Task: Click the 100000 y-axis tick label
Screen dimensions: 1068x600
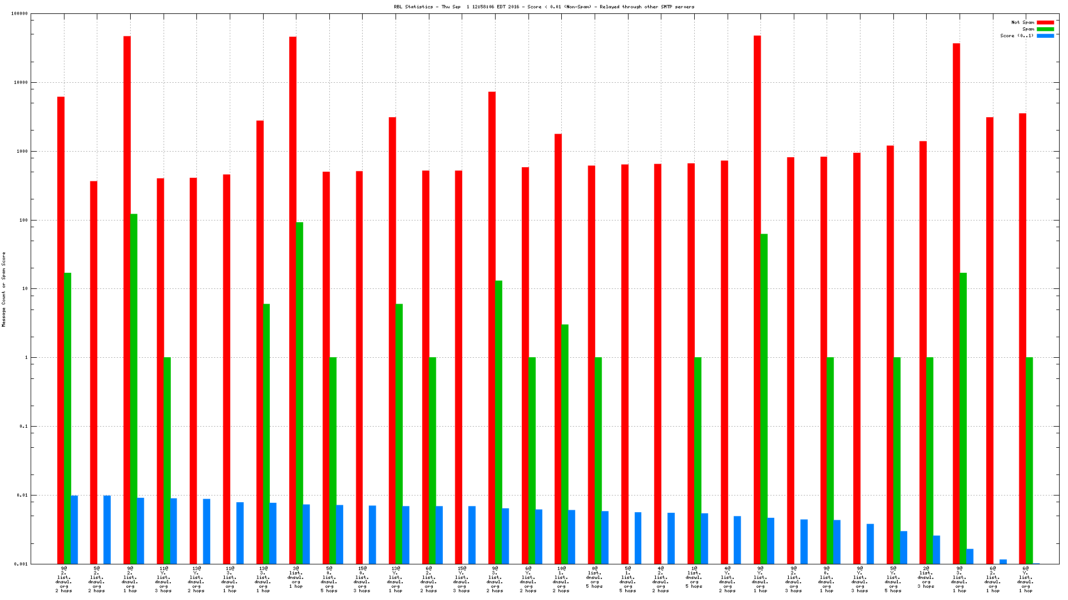Action: click(x=19, y=14)
